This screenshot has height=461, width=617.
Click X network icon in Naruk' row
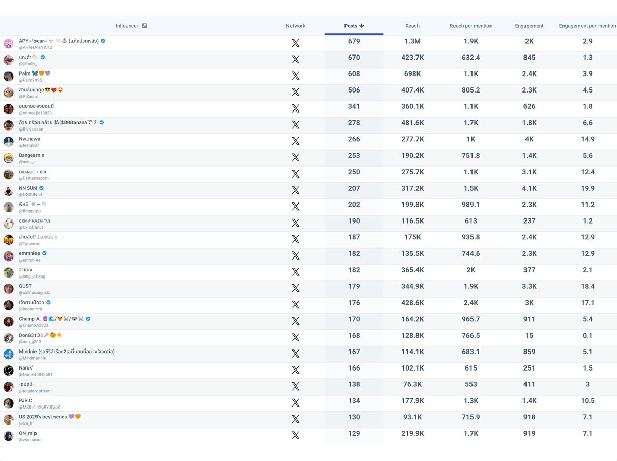click(x=296, y=370)
